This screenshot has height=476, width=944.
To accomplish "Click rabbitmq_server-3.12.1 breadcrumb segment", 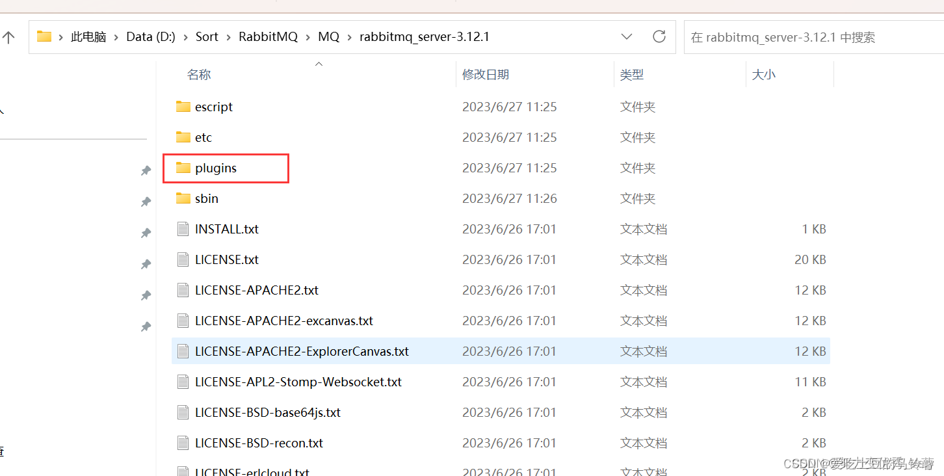I will pyautogui.click(x=425, y=37).
